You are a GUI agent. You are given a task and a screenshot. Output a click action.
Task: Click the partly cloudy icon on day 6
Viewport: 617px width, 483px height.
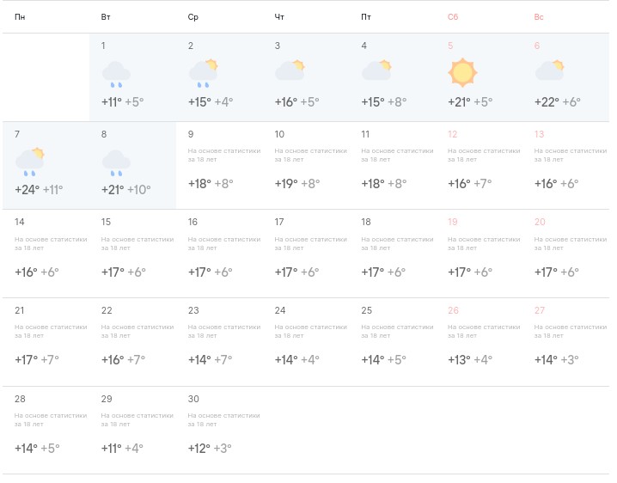coord(550,70)
